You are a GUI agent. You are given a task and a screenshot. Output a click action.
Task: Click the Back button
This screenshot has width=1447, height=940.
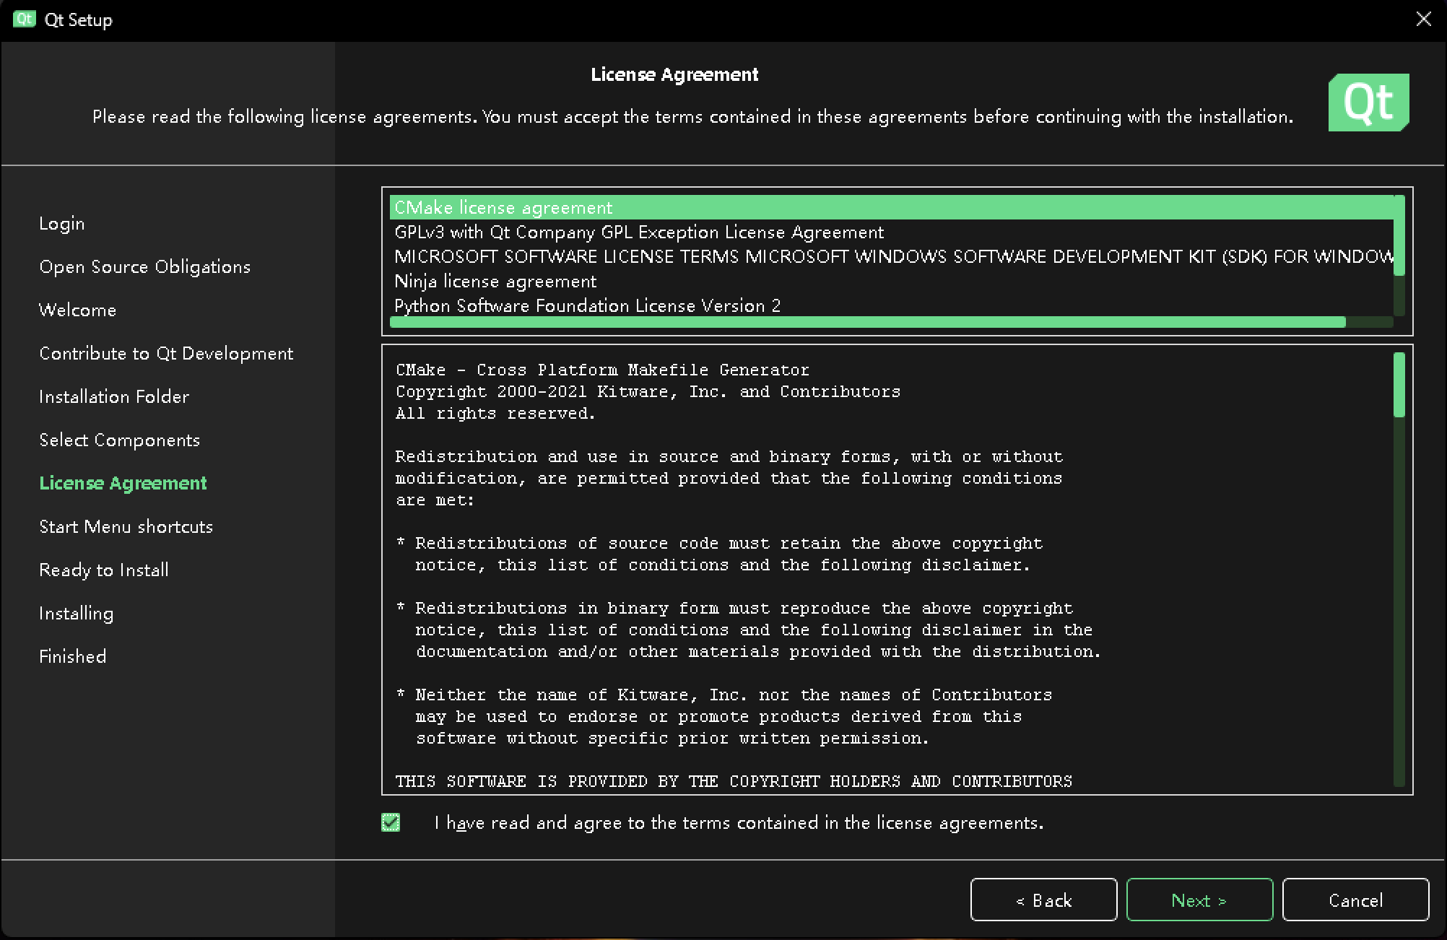click(1043, 900)
